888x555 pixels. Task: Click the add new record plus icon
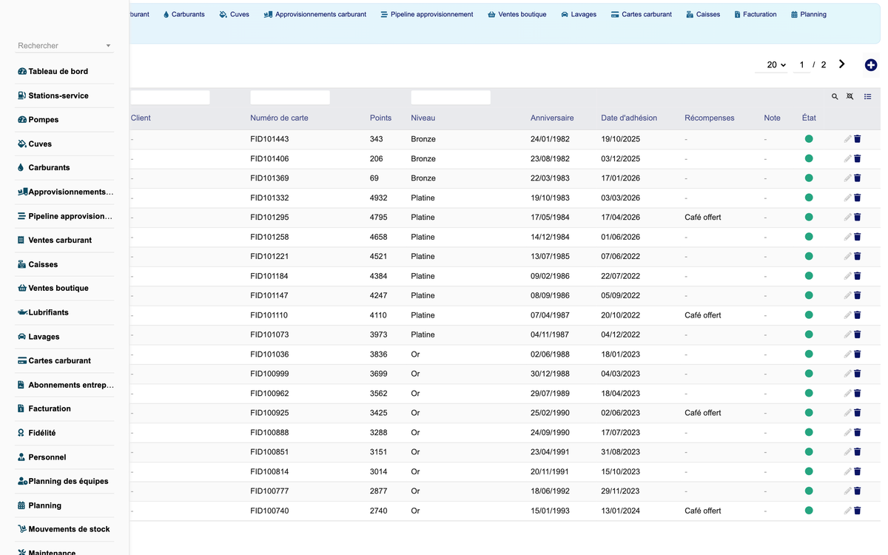[871, 65]
